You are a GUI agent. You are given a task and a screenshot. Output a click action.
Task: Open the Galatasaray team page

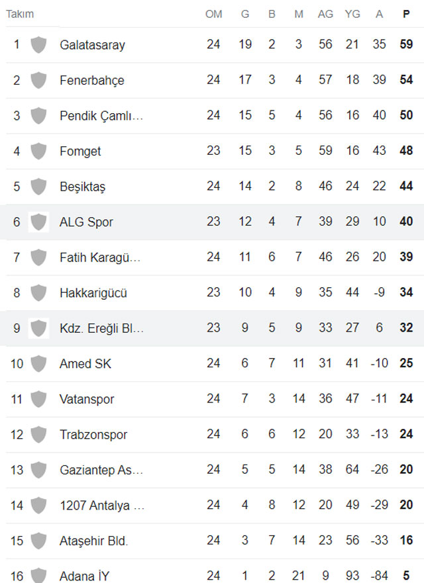(x=92, y=45)
